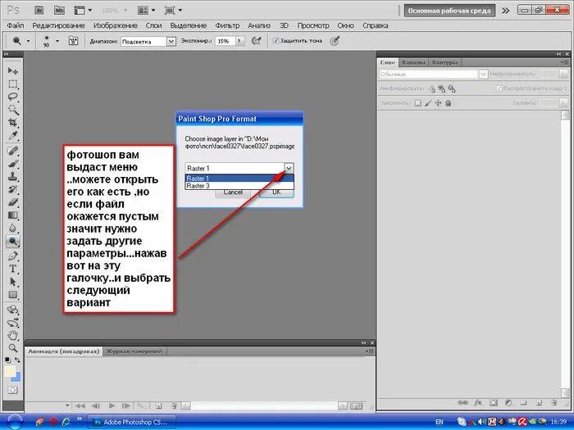This screenshot has height=430, width=574.
Task: Select the Clone Stamp tool
Action: (13, 176)
